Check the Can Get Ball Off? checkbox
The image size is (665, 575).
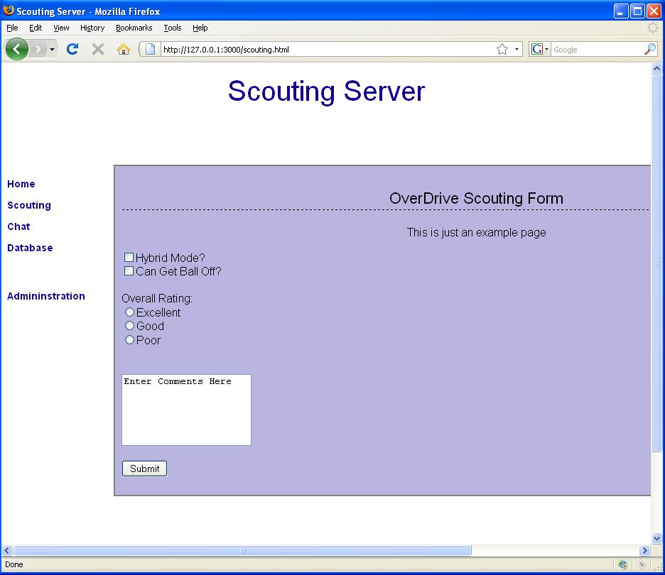pos(129,270)
